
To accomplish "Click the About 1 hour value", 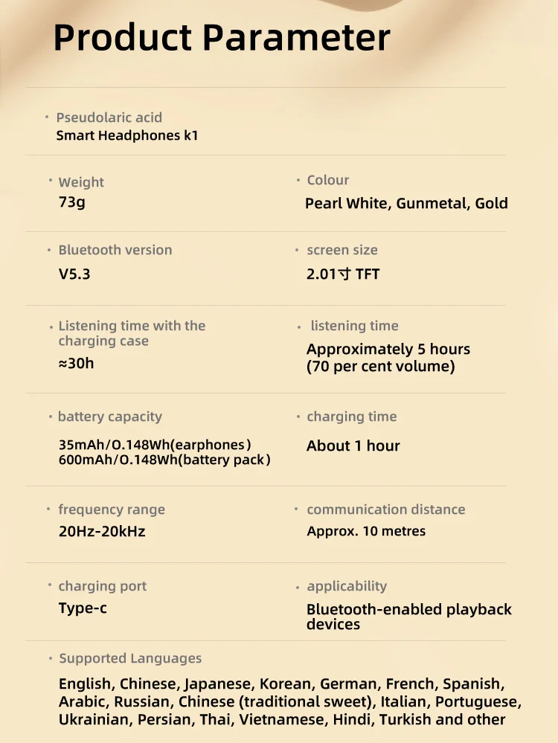I will pos(353,446).
